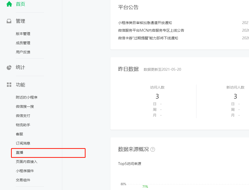The image size is (249, 190).
Task: Click the statistics pie chart icon
Action: point(9,67)
